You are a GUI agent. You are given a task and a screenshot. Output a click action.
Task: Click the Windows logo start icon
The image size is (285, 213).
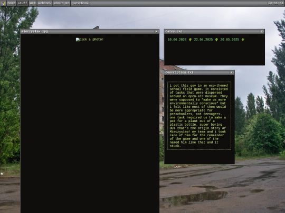3,3
